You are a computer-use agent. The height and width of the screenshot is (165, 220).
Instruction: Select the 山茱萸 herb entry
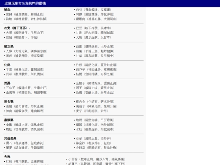(x=26, y=92)
